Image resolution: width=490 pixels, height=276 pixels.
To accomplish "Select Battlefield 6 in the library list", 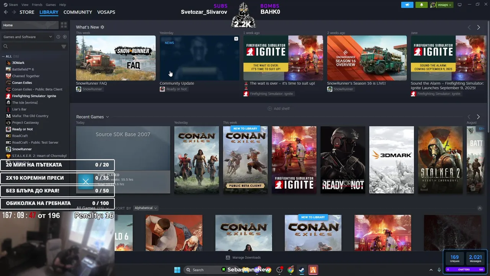I will pyautogui.click(x=23, y=69).
